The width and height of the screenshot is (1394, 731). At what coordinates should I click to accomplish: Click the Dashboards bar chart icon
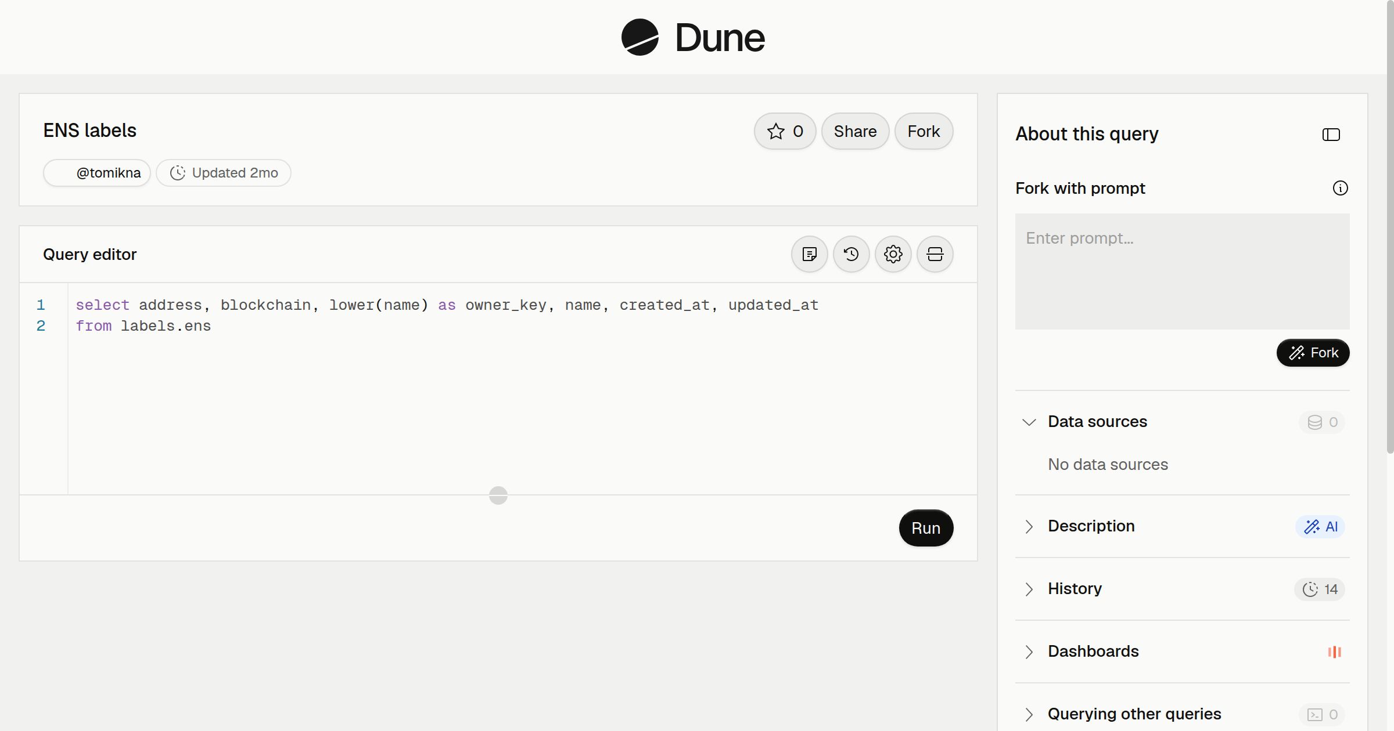[1334, 652]
